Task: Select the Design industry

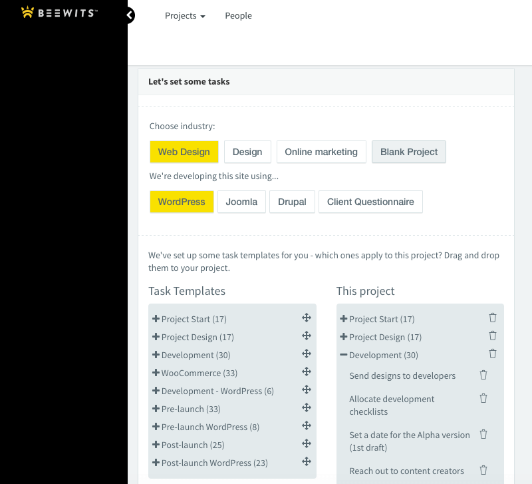Action: pos(247,152)
